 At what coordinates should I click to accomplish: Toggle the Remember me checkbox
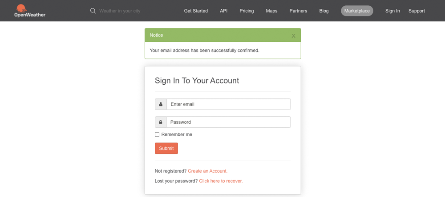157,134
